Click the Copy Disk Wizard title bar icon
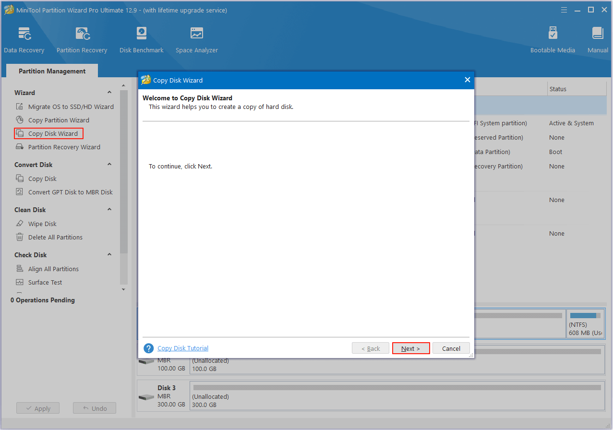This screenshot has height=430, width=613. point(146,80)
